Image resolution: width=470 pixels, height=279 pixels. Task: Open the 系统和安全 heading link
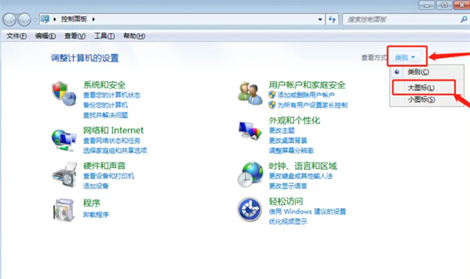coord(104,85)
